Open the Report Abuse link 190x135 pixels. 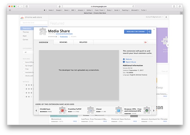(x=130, y=62)
